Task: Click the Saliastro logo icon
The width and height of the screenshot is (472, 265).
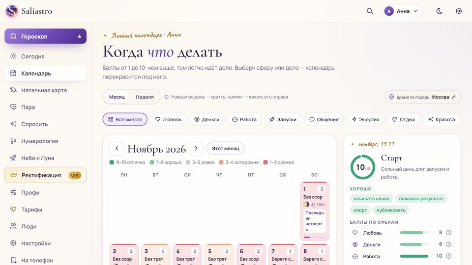Action: pyautogui.click(x=11, y=11)
